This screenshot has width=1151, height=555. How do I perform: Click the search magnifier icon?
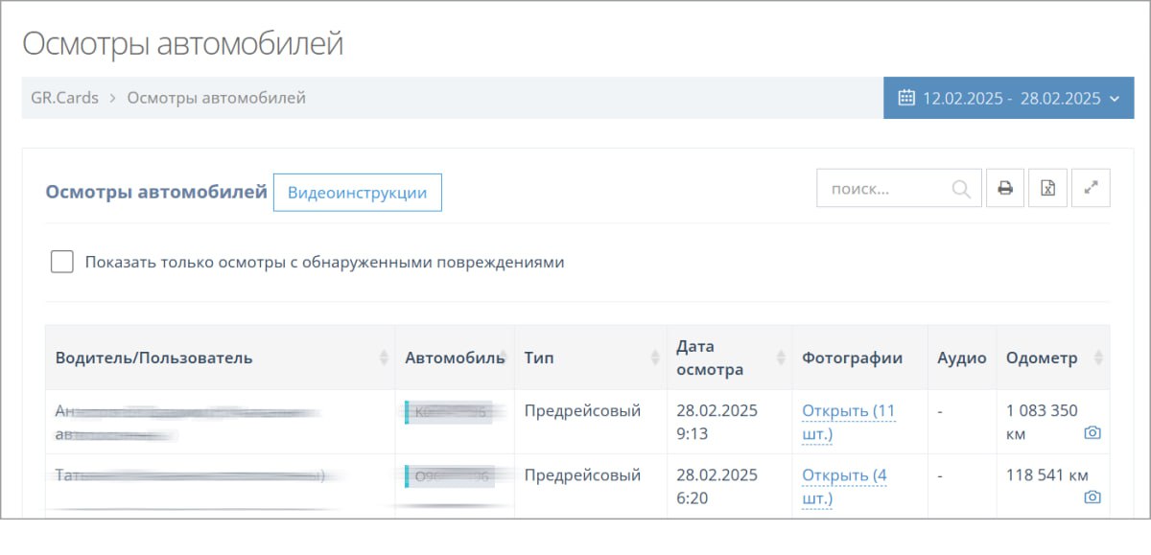pyautogui.click(x=961, y=188)
